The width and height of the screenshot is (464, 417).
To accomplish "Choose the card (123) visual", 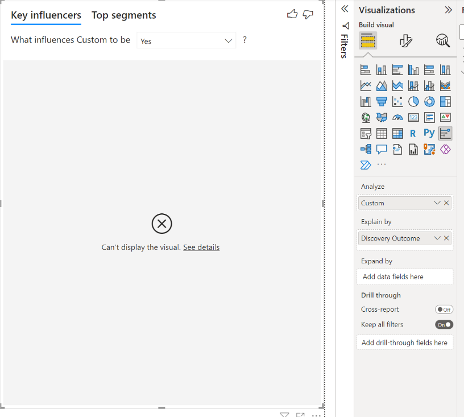I will coord(413,118).
